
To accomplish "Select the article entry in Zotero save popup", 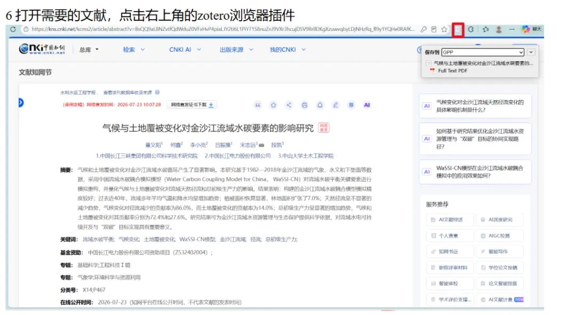I will point(480,63).
